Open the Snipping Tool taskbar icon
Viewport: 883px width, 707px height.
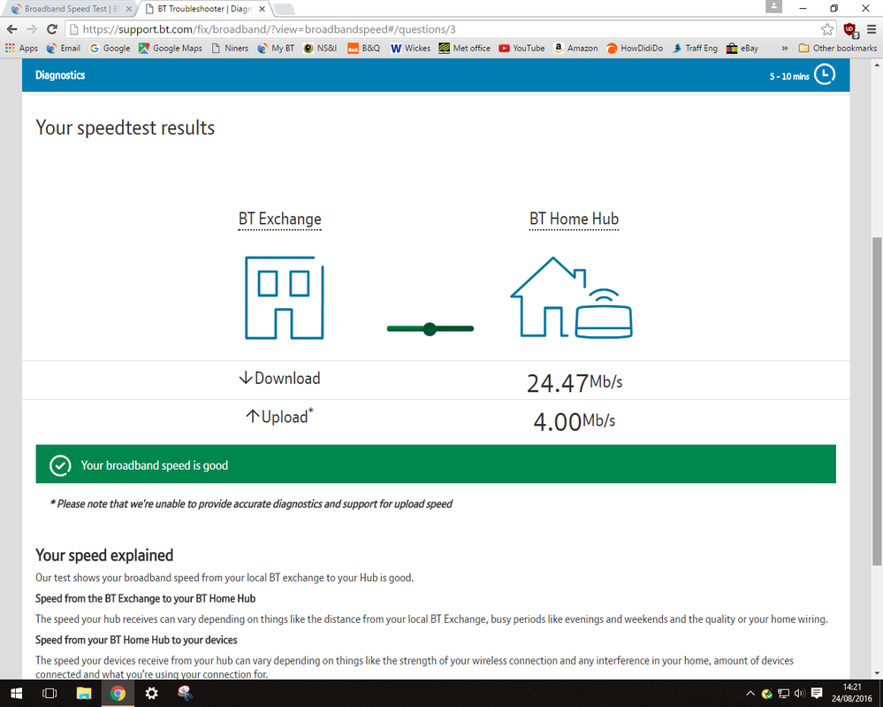click(186, 694)
